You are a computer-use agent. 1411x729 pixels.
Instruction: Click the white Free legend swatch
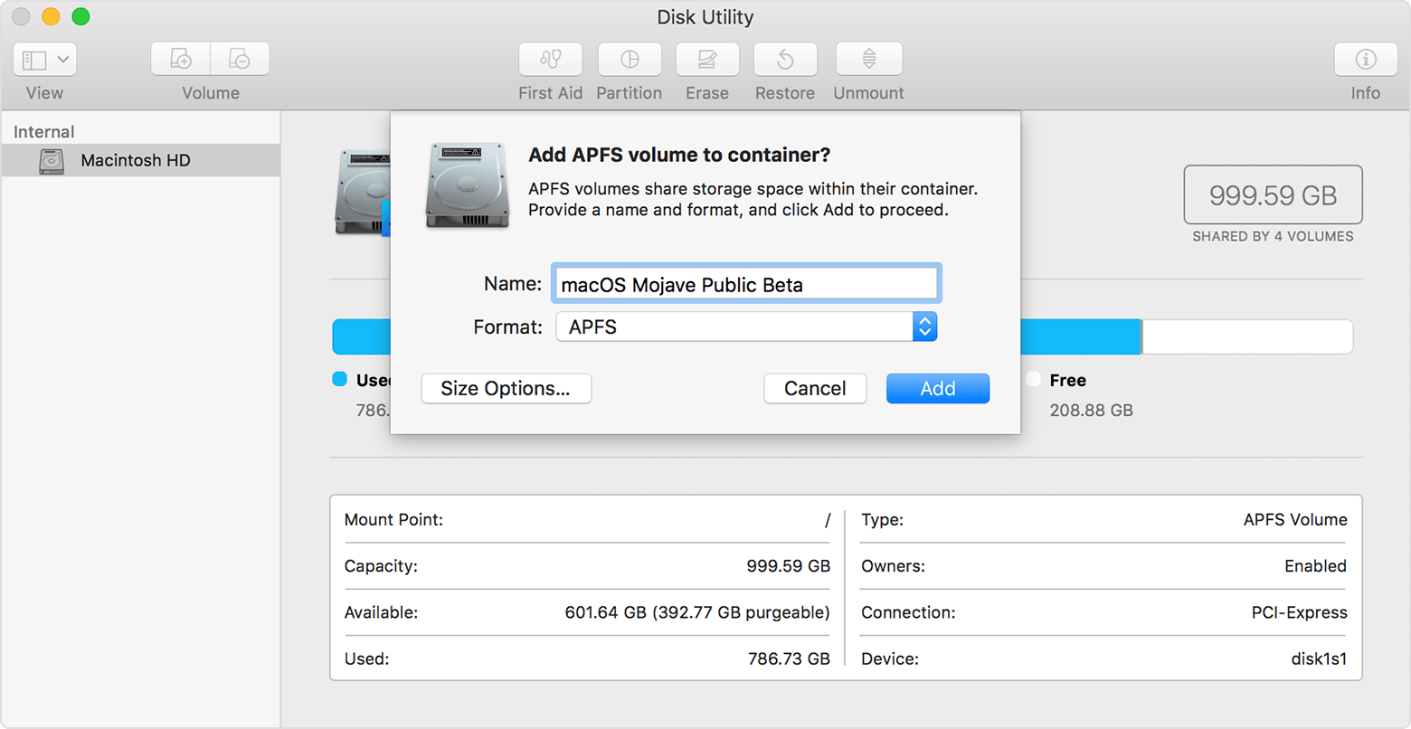[1033, 379]
